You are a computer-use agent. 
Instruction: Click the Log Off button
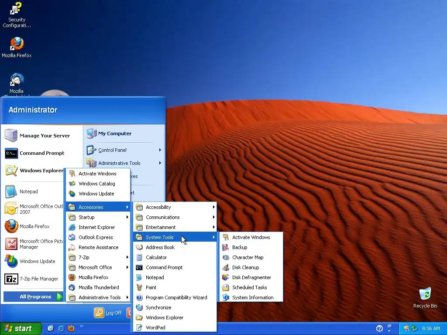click(x=108, y=313)
